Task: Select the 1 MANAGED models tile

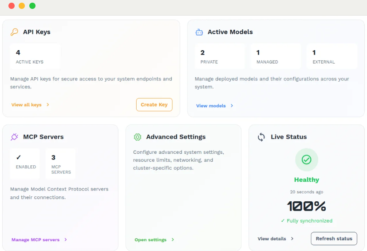Action: coord(276,56)
